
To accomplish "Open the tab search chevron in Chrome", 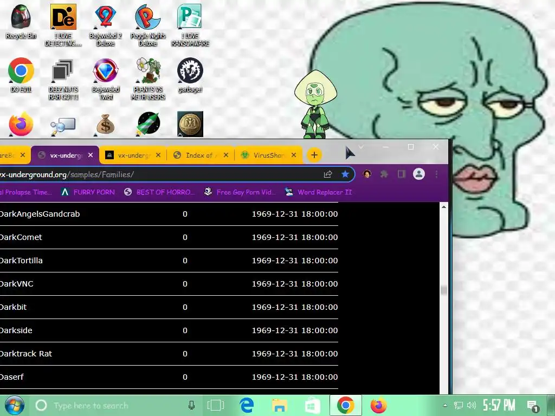I will click(361, 147).
